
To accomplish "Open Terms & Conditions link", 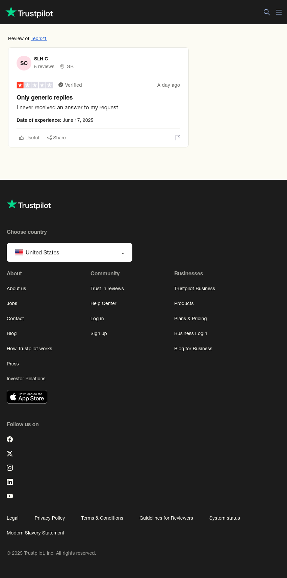I will pyautogui.click(x=102, y=518).
